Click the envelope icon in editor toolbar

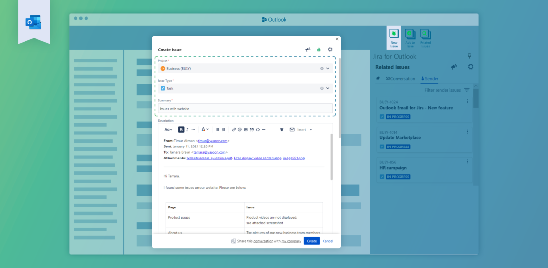(292, 130)
